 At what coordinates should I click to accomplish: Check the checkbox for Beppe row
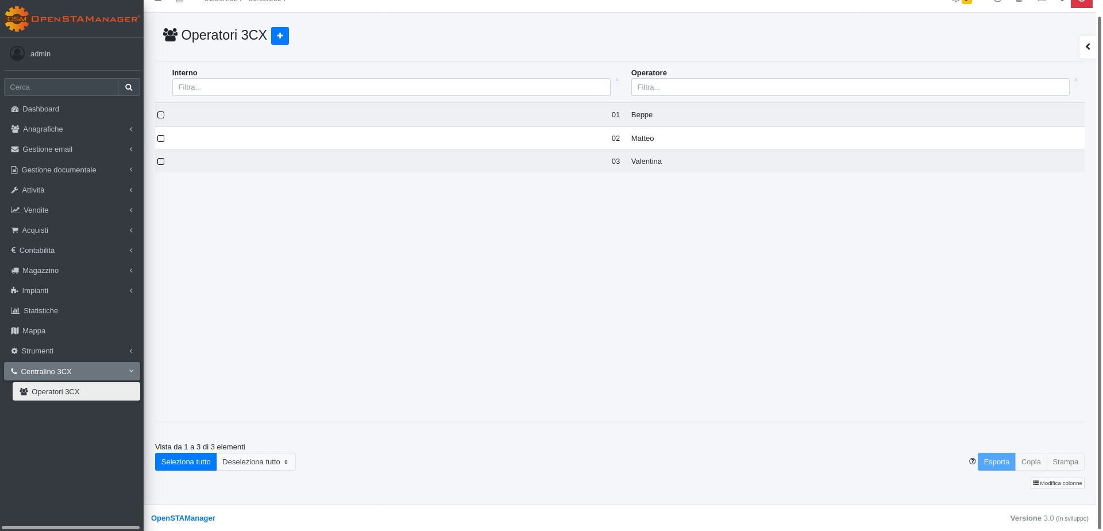(161, 115)
